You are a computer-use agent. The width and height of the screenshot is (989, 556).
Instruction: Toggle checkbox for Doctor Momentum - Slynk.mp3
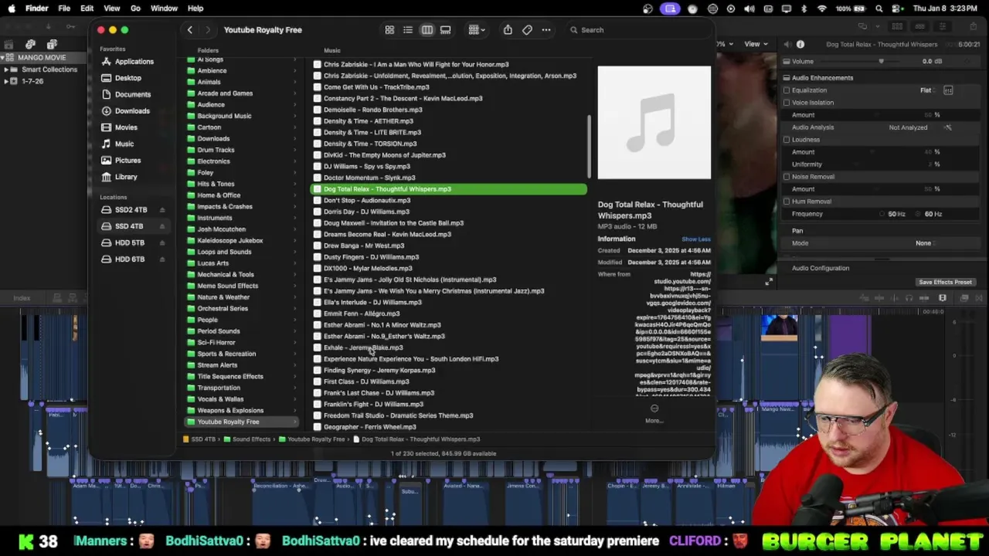click(x=317, y=178)
